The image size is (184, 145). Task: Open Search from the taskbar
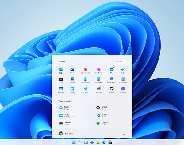click(x=80, y=143)
